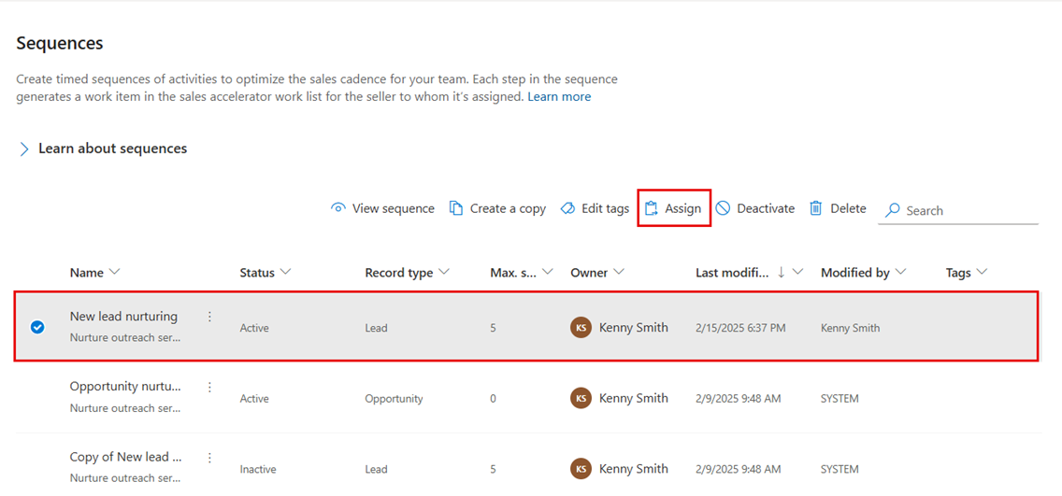Open the Opportunity nurtu... sequence name
This screenshot has width=1062, height=496.
pyautogui.click(x=126, y=387)
